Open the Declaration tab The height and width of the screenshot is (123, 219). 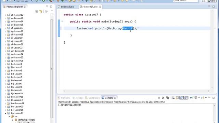(x=92, y=98)
